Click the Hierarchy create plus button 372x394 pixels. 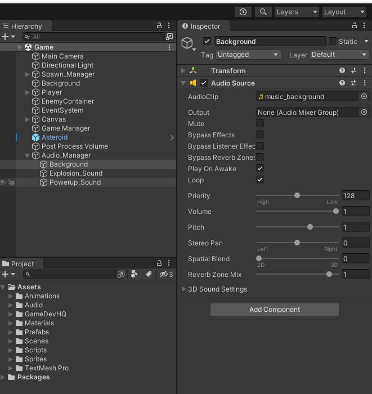[x=5, y=37]
